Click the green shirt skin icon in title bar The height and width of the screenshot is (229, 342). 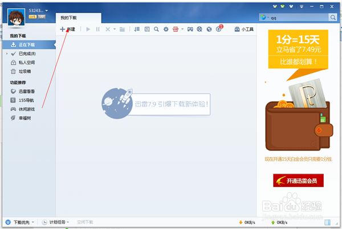coord(283,6)
